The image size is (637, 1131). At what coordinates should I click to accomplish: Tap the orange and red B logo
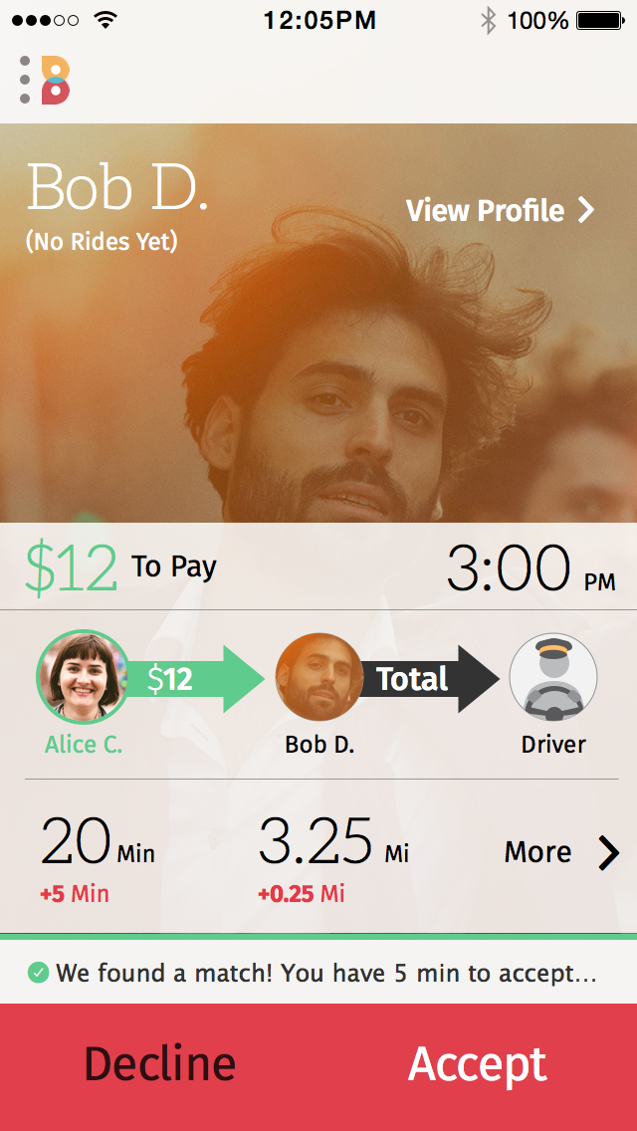pyautogui.click(x=56, y=80)
